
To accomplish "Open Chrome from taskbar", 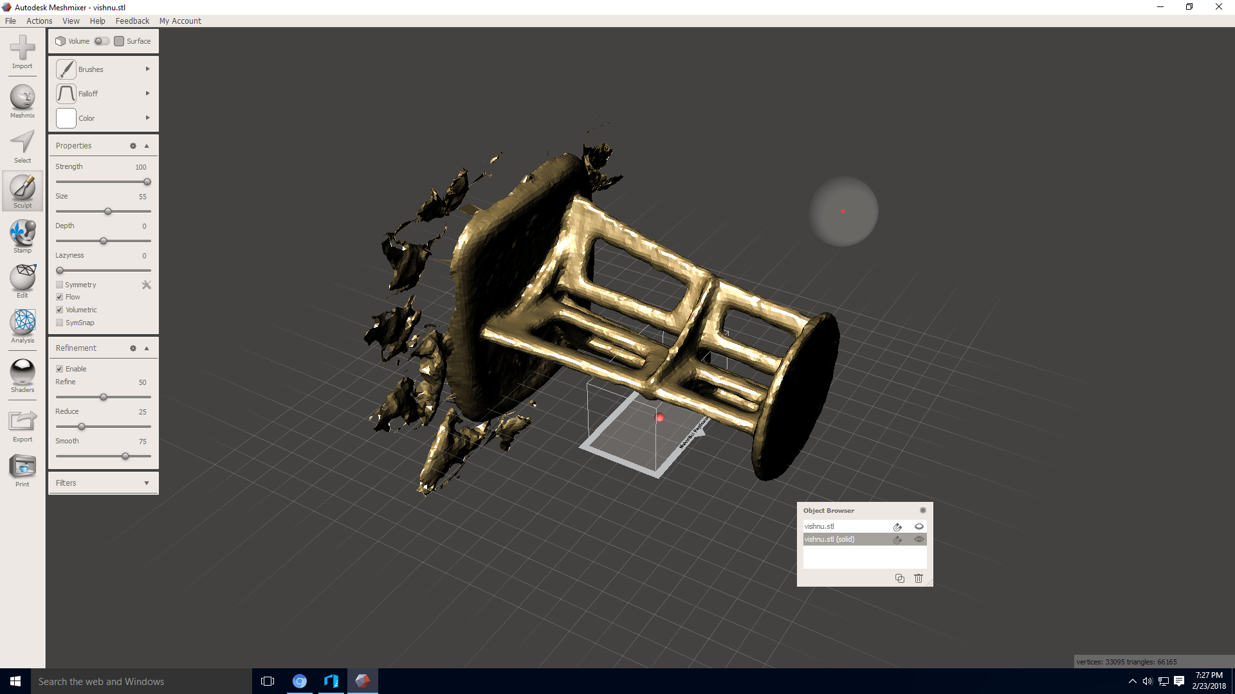I will pyautogui.click(x=300, y=681).
